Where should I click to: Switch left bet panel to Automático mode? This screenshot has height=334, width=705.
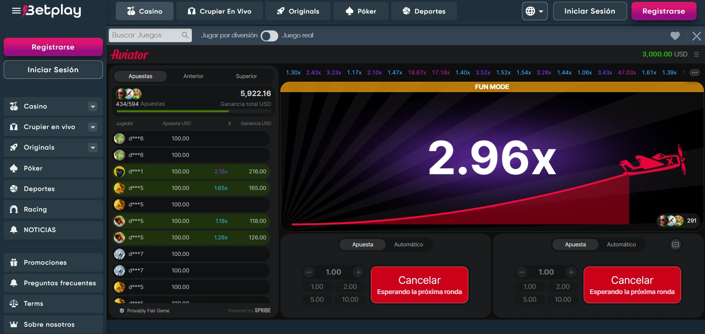click(409, 244)
